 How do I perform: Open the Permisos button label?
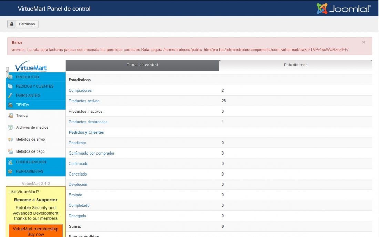point(27,24)
